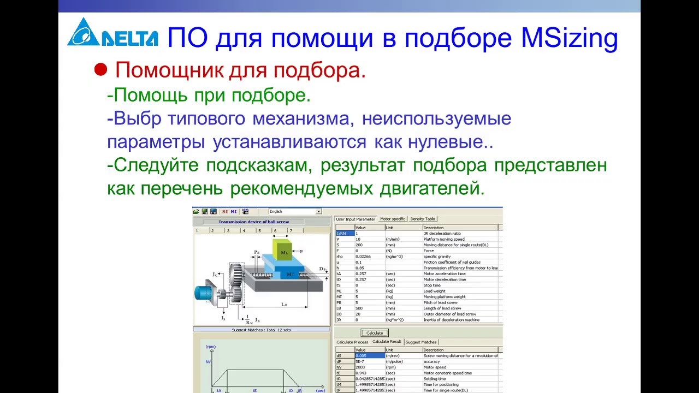
Task: Click the LB lead screw length value 500
Action: coord(370,308)
